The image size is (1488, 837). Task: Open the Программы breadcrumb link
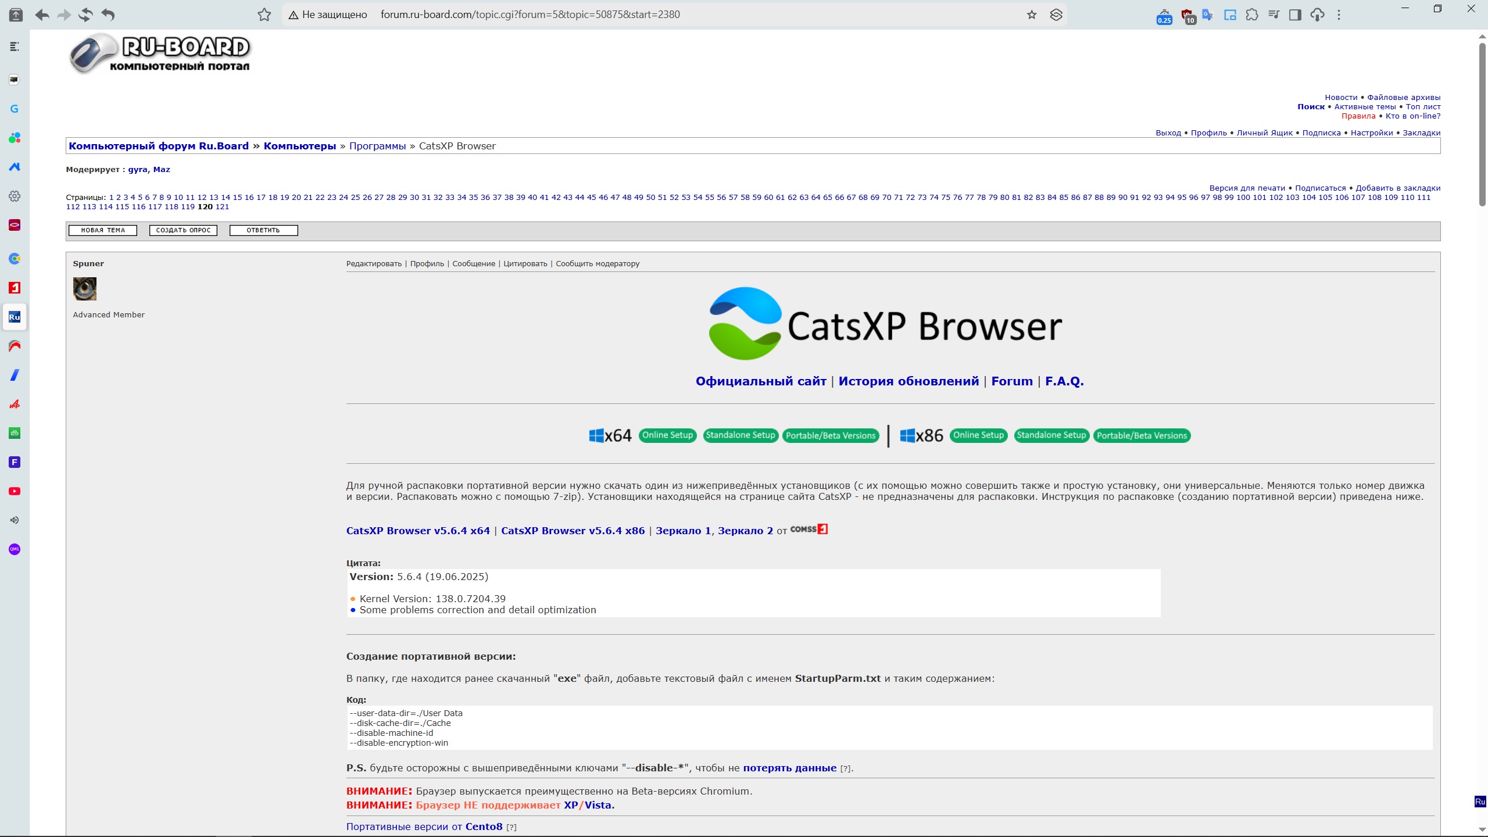pos(377,146)
